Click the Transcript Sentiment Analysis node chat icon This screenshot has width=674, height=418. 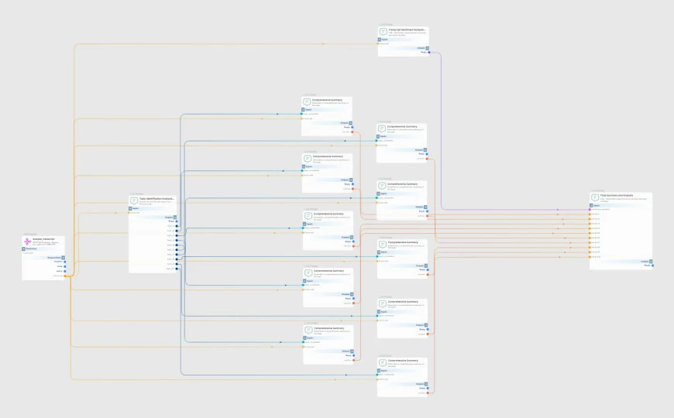tap(383, 32)
